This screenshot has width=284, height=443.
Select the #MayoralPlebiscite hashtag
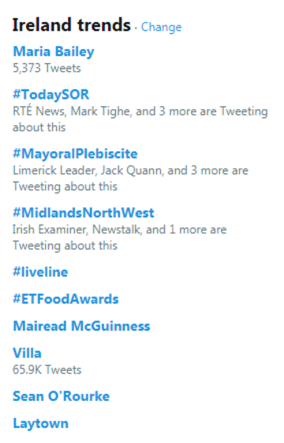click(x=75, y=154)
